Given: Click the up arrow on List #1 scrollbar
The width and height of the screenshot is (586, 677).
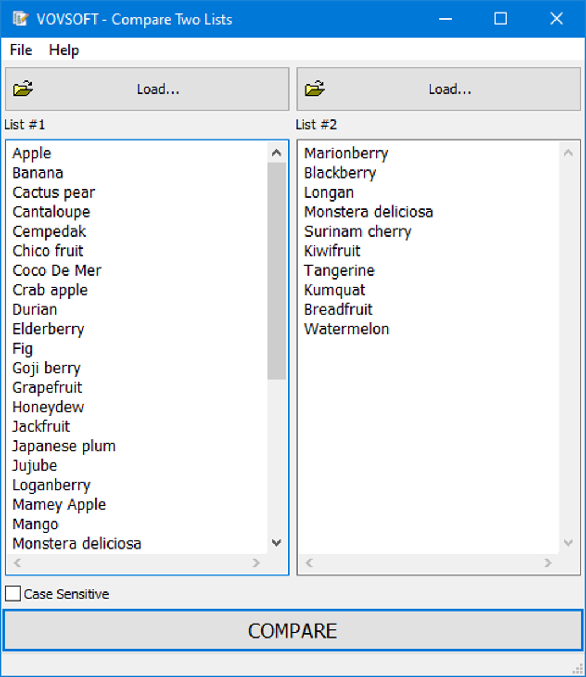Looking at the screenshot, I should pyautogui.click(x=276, y=152).
